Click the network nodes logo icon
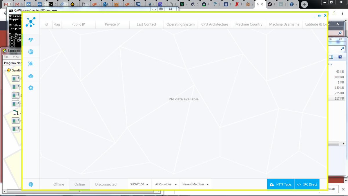 30,22
